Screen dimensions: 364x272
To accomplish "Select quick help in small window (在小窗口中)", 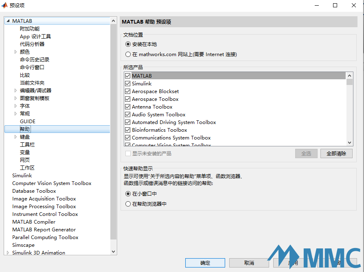I will point(128,194).
